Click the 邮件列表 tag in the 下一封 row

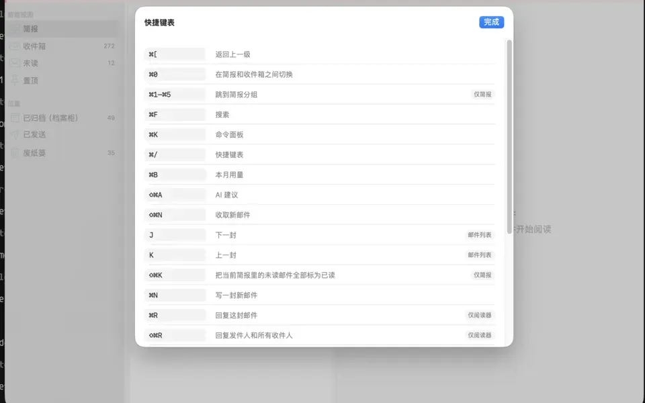(x=480, y=235)
